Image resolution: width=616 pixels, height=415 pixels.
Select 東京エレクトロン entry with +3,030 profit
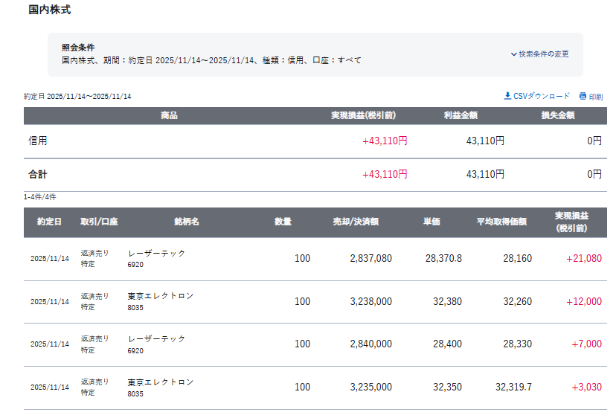coord(161,382)
